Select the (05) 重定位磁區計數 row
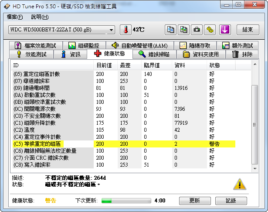 (124, 74)
